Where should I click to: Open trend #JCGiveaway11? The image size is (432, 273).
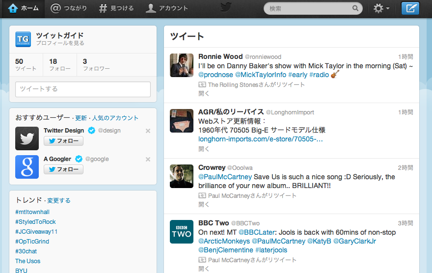(36, 232)
